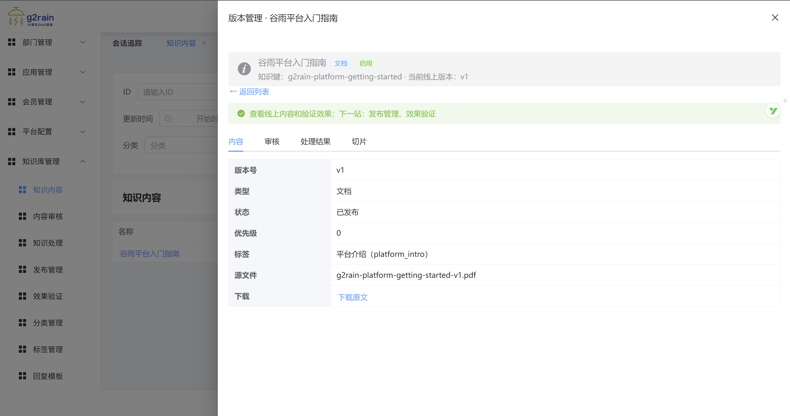
Task: Switch to the 切片 tab
Action: click(359, 142)
